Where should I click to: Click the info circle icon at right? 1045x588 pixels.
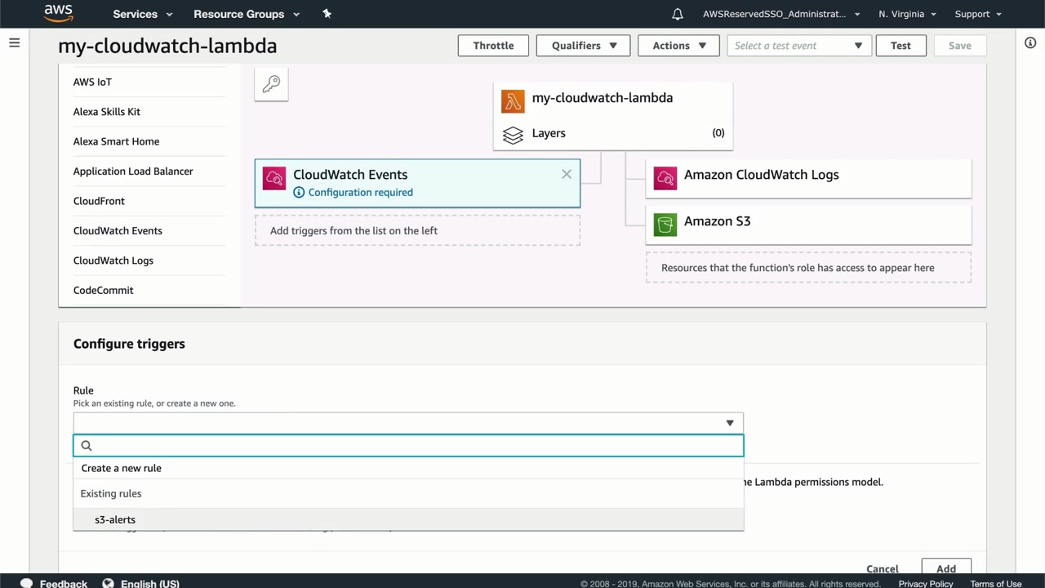pyautogui.click(x=1030, y=42)
